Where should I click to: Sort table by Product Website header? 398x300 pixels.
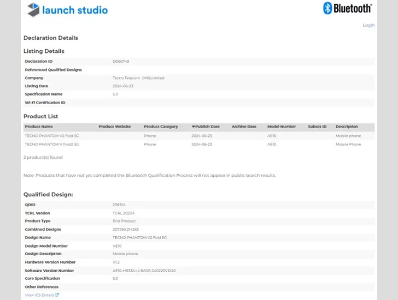point(115,127)
